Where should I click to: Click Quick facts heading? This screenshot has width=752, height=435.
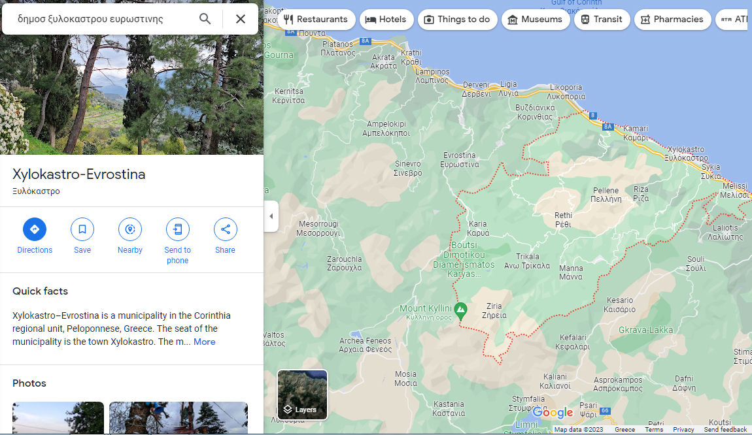(41, 291)
